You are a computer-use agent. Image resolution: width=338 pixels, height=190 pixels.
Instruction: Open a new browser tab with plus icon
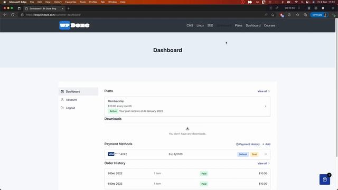[69, 8]
